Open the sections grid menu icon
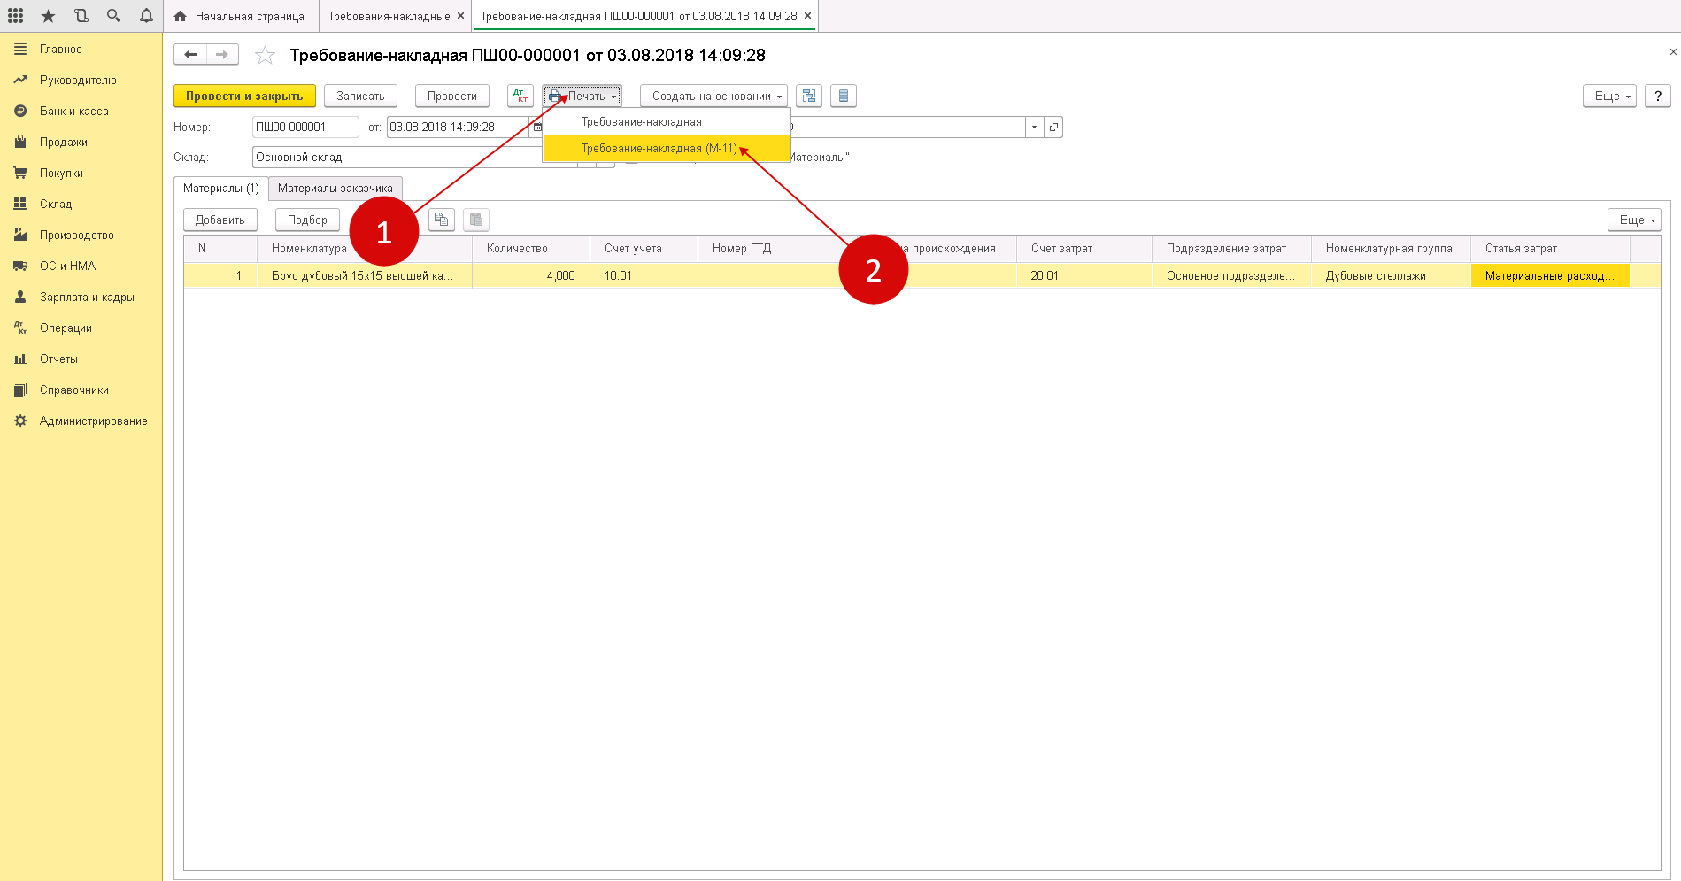Screen dimensions: 1681x881 [16, 16]
